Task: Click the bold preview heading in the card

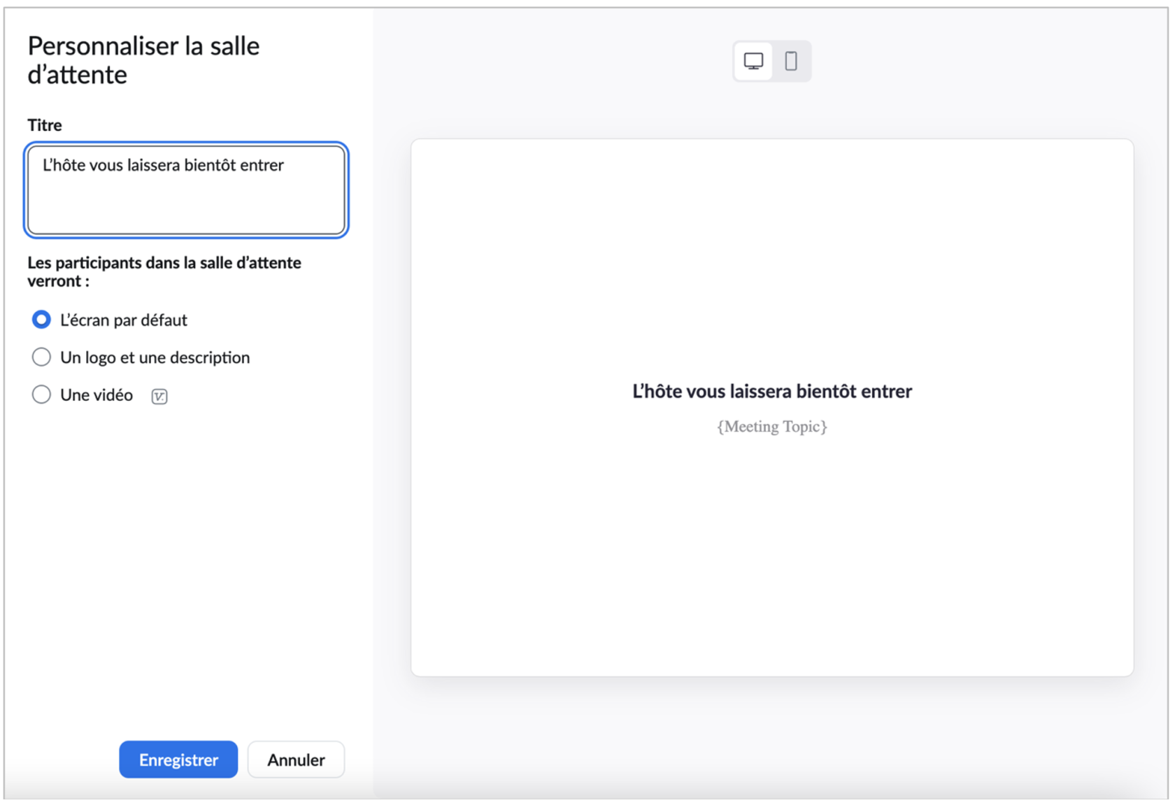Action: click(771, 391)
